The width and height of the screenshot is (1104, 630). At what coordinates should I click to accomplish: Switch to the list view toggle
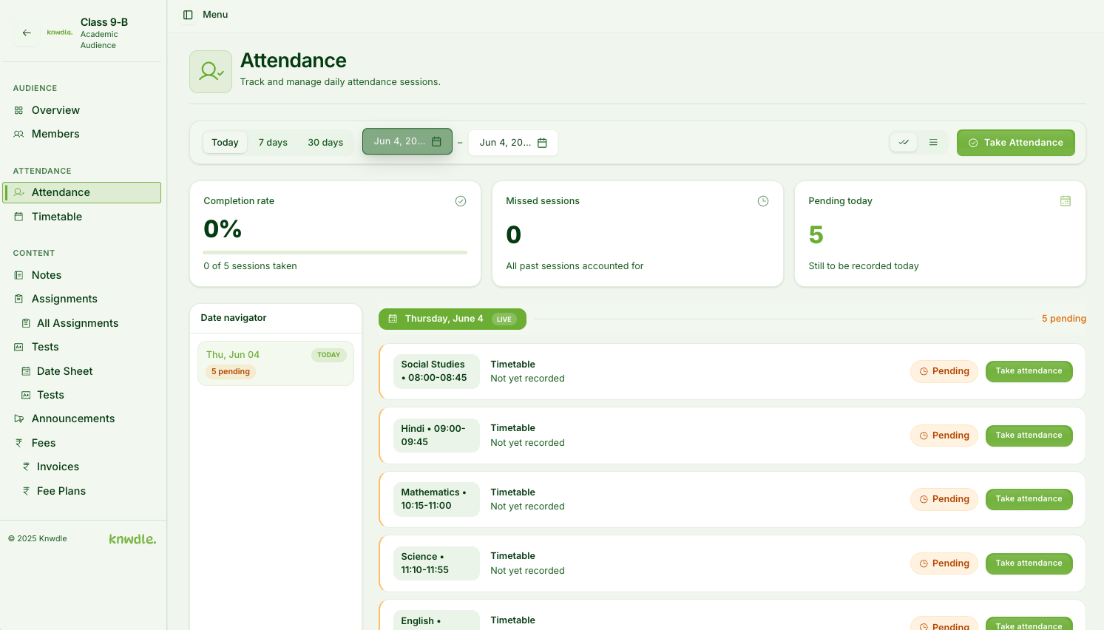pos(933,143)
